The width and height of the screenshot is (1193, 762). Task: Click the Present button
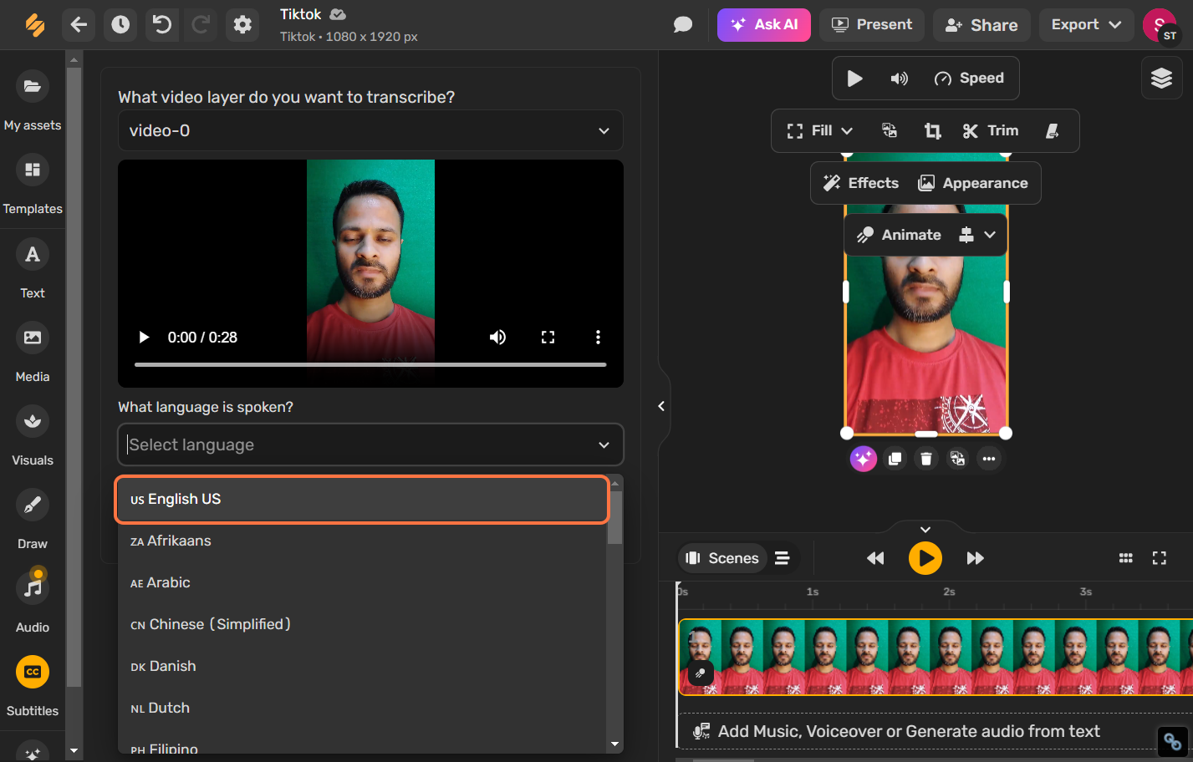coord(872,25)
